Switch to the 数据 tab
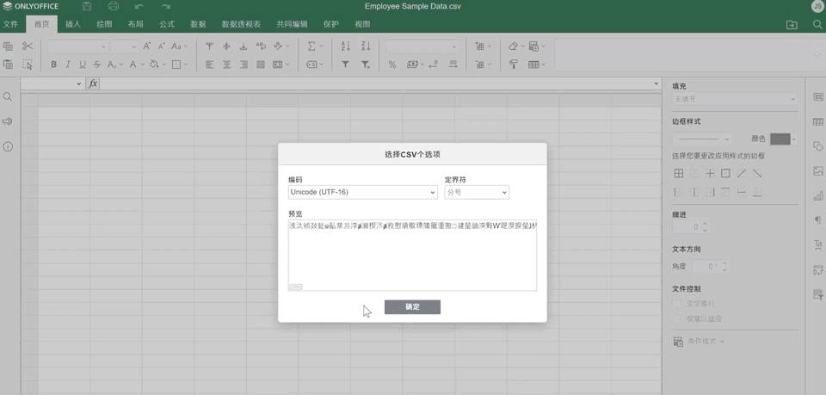826x395 pixels. click(x=198, y=24)
